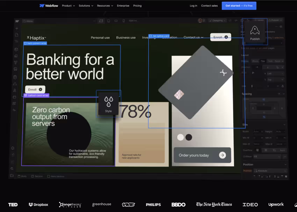Set Overflow to Auto
Screen dimensions: 297x212
tap(282, 150)
